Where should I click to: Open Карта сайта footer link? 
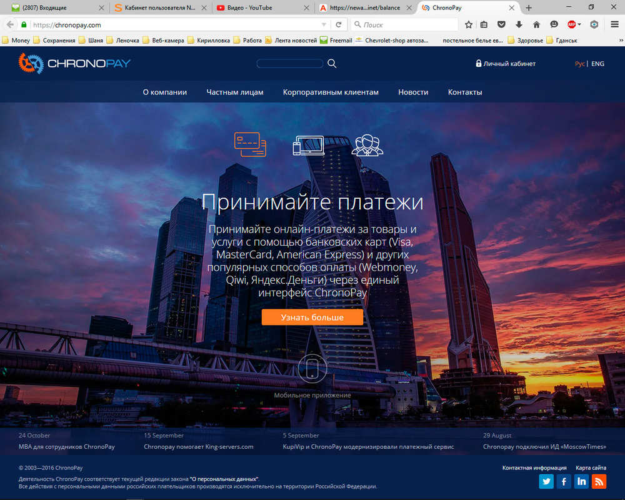[x=591, y=467]
